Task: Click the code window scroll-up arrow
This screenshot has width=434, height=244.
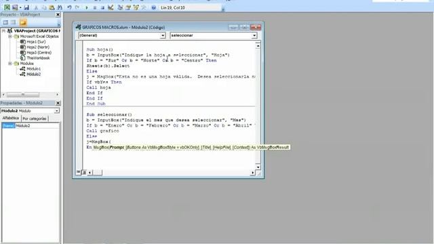Action: (258, 46)
